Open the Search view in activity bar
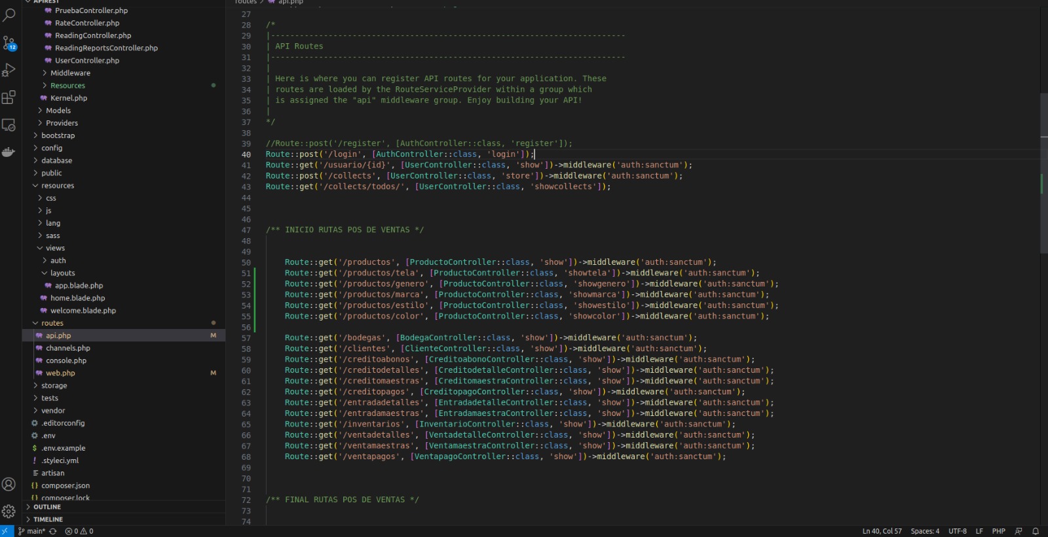 coord(9,14)
